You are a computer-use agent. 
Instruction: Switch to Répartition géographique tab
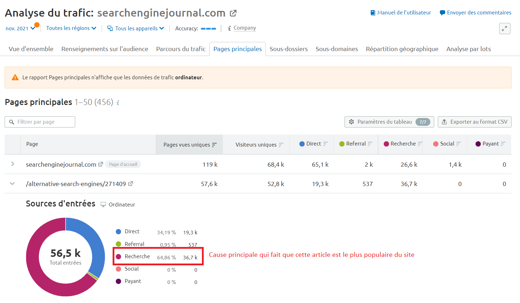tap(402, 49)
